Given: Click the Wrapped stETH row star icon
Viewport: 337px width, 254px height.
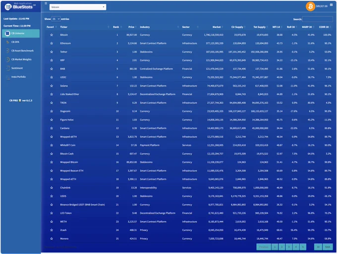Looking at the screenshot, I should (x=52, y=137).
